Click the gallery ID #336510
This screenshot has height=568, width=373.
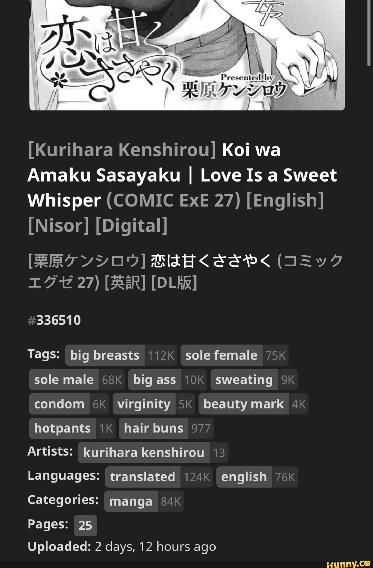point(55,320)
